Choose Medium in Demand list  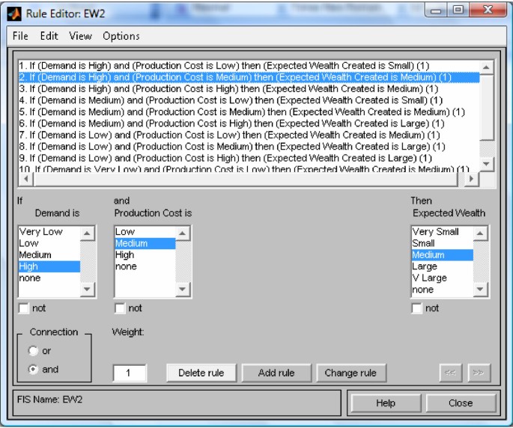pyautogui.click(x=49, y=255)
